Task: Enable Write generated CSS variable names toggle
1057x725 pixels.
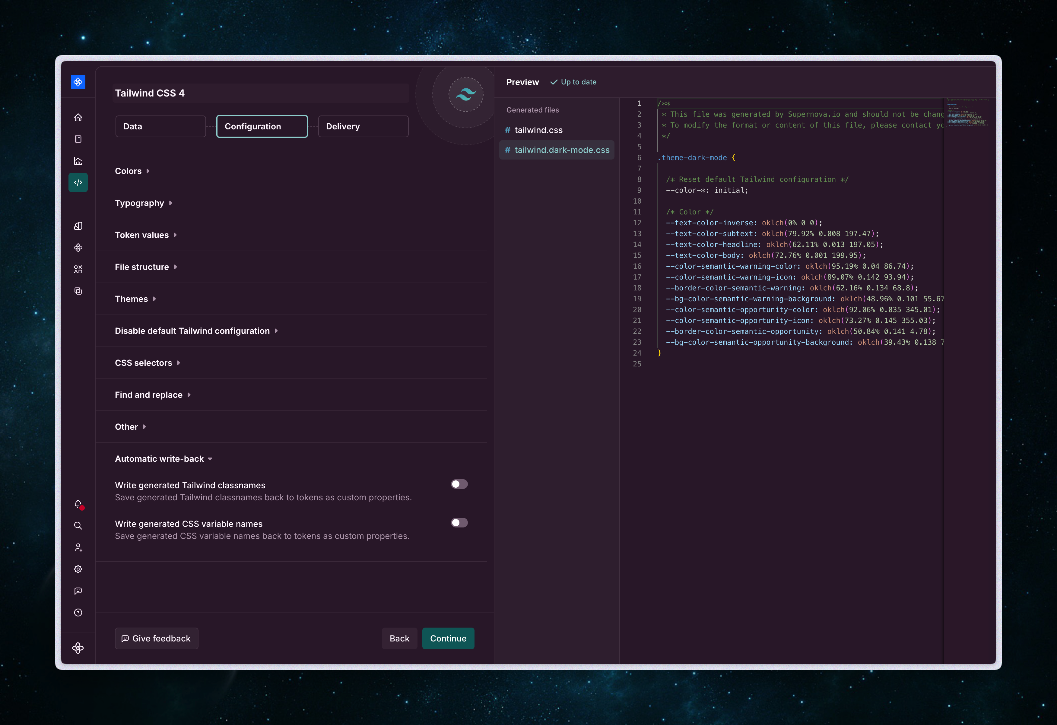Action: tap(459, 523)
